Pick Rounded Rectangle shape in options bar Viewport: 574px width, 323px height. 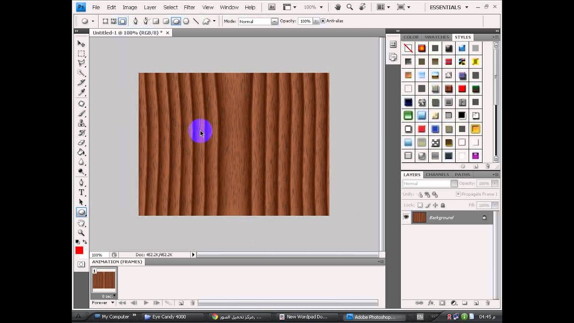point(166,21)
